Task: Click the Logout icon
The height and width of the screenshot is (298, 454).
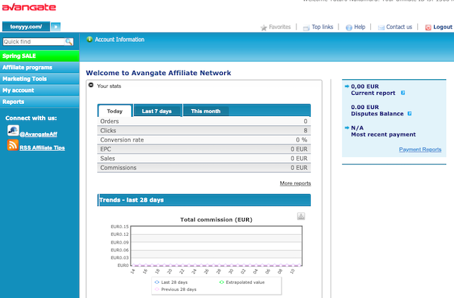Action: [x=428, y=28]
